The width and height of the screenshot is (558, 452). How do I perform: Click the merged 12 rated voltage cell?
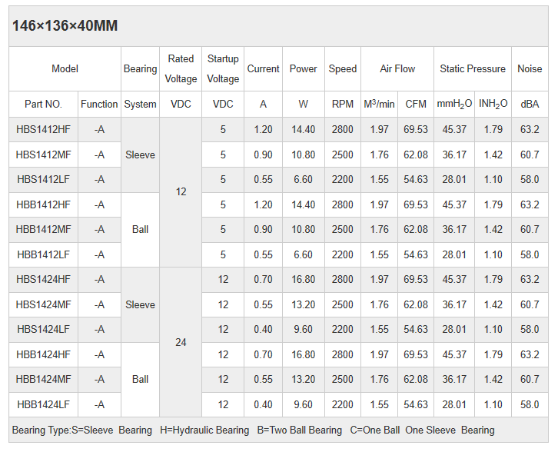(x=181, y=191)
